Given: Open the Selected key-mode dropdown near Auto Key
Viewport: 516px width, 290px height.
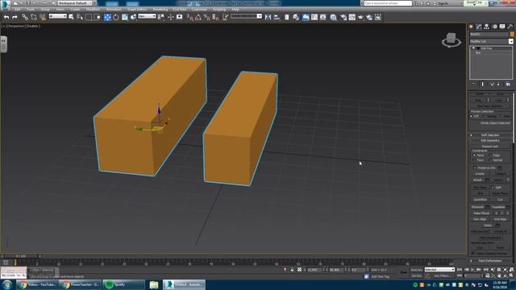Looking at the screenshot, I should point(439,270).
